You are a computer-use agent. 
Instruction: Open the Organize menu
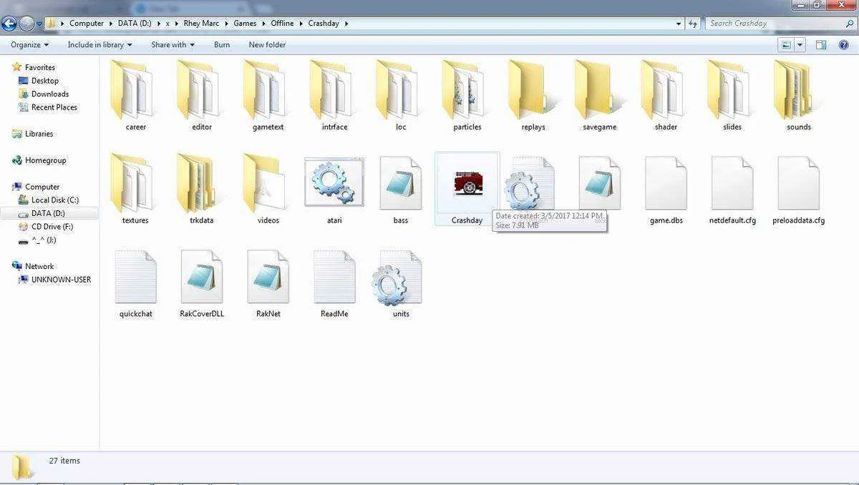point(29,44)
